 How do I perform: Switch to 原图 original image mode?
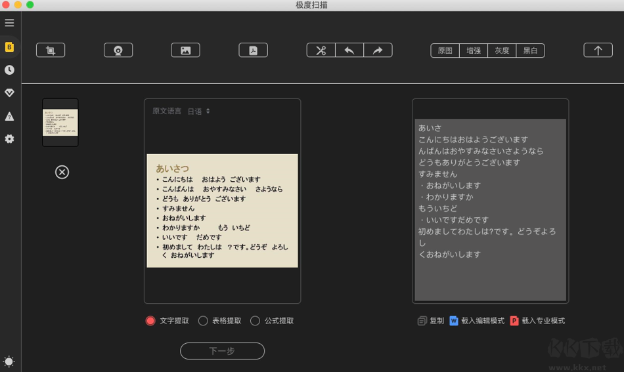pyautogui.click(x=445, y=51)
